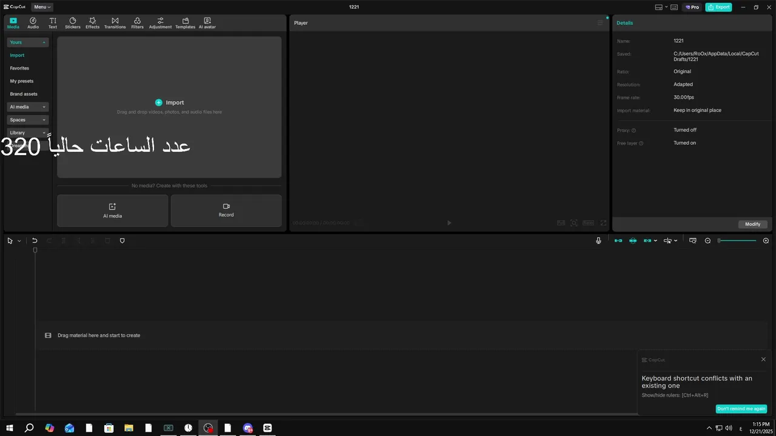This screenshot has height=436, width=776.
Task: Open the Player panel options menu
Action: pyautogui.click(x=600, y=23)
